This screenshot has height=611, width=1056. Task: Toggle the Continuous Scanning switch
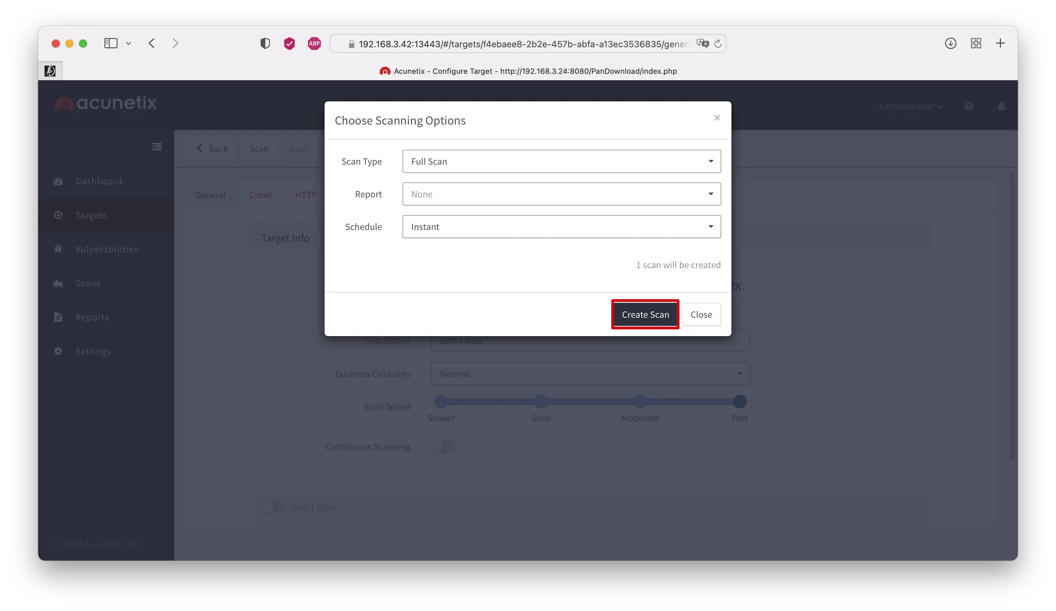click(x=443, y=447)
